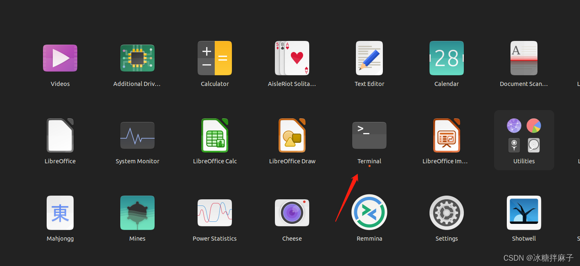The height and width of the screenshot is (266, 580).
Task: Open LibreOffice Draw app
Action: point(292,135)
